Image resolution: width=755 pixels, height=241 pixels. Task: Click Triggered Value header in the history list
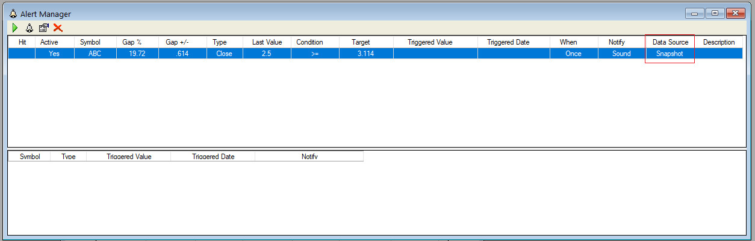coord(129,156)
